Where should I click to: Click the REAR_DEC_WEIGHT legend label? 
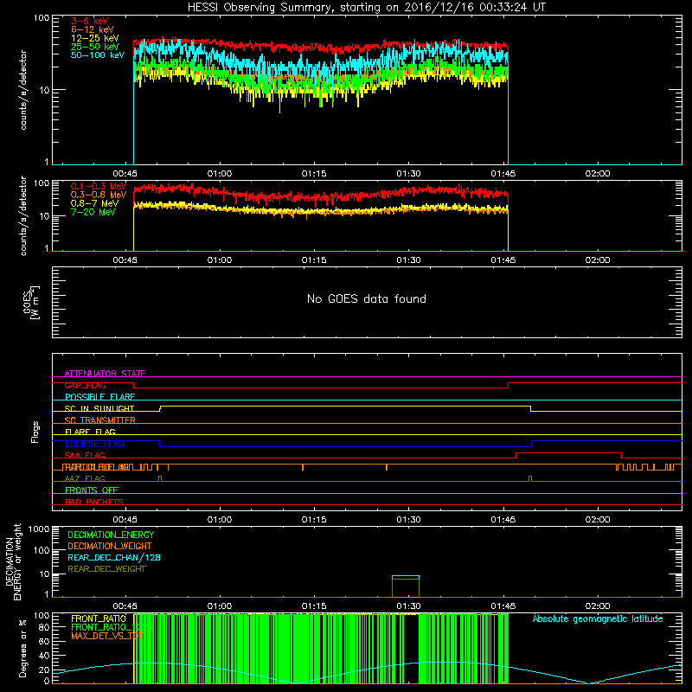(106, 569)
